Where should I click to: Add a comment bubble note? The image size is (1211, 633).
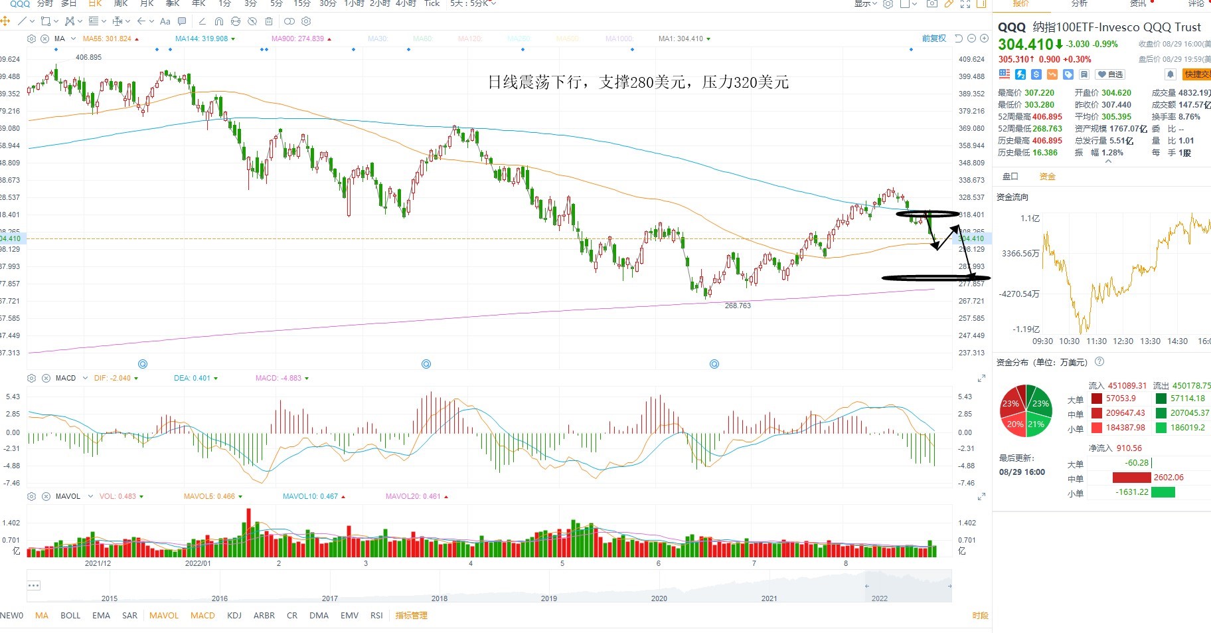182,21
